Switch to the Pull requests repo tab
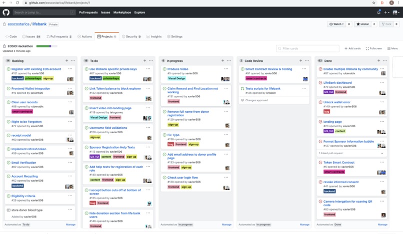Image resolution: width=403 pixels, height=234 pixels. pyautogui.click(x=59, y=36)
